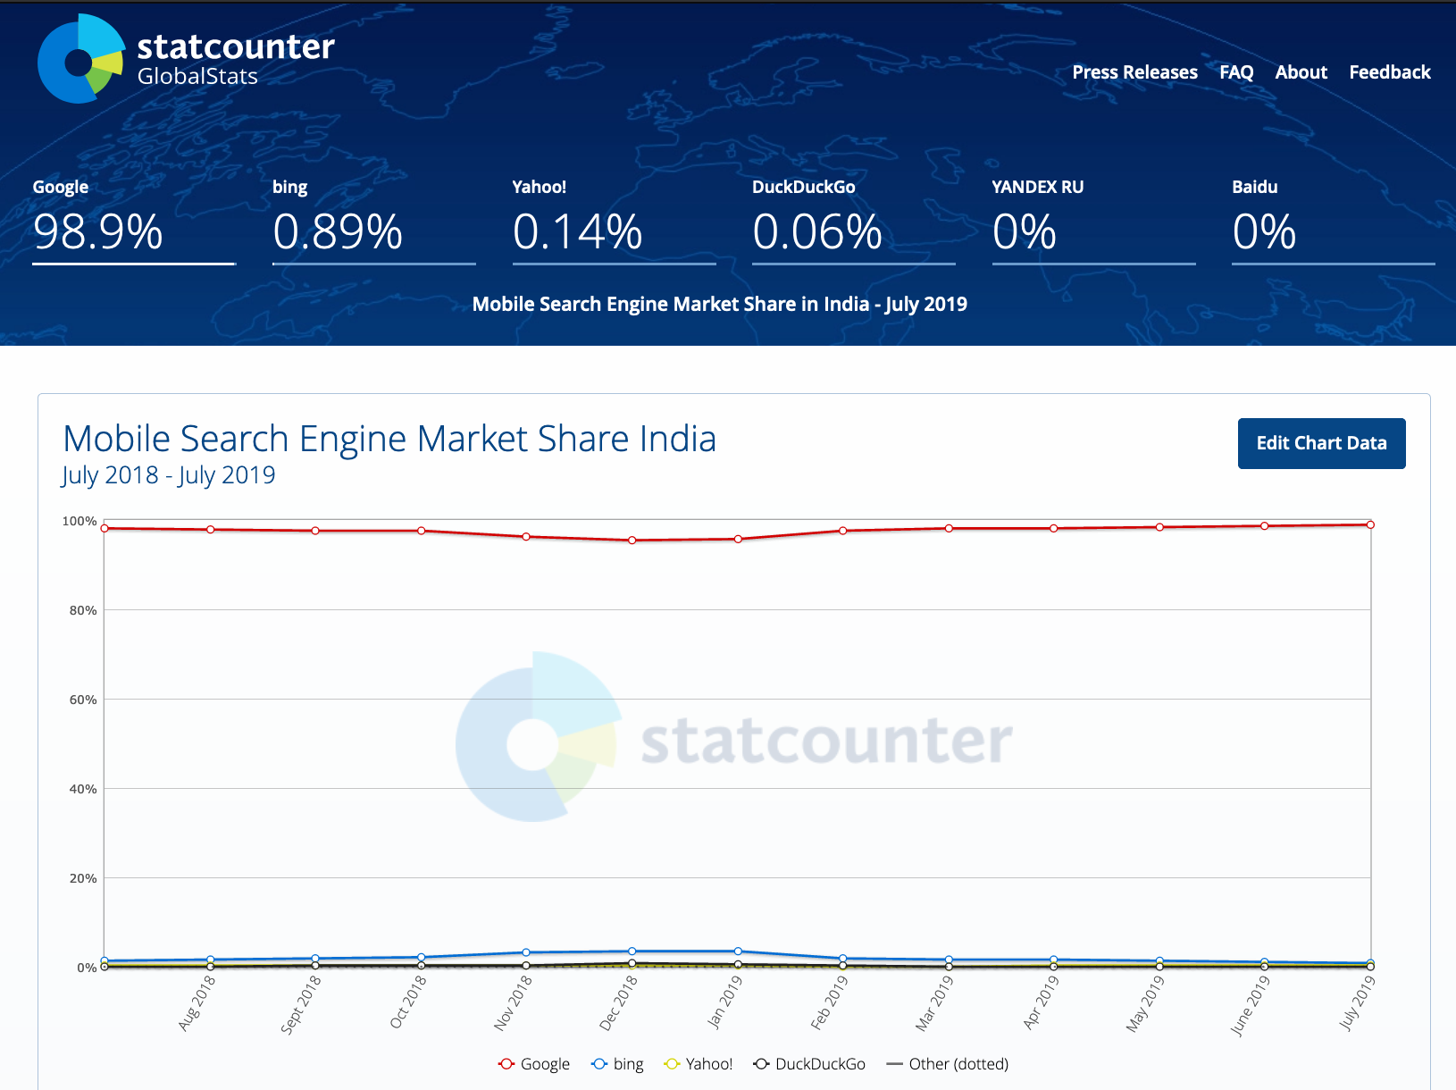Click the statcounter GlobalStats logo
Screen dimensions: 1456x1090
click(186, 59)
